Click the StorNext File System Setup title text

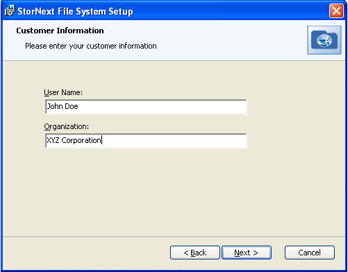point(75,11)
